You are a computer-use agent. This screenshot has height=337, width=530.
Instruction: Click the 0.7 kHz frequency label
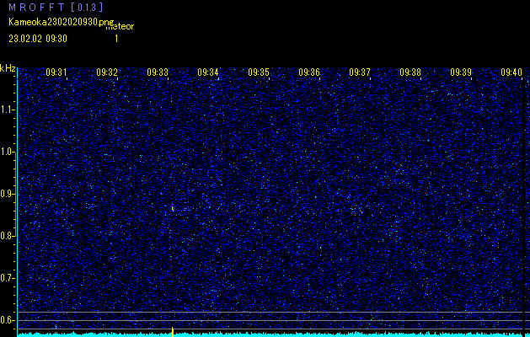point(8,278)
